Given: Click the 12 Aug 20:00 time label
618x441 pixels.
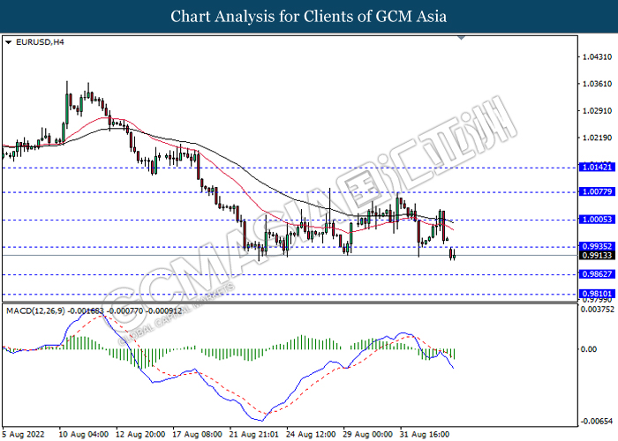Looking at the screenshot, I should click(140, 434).
